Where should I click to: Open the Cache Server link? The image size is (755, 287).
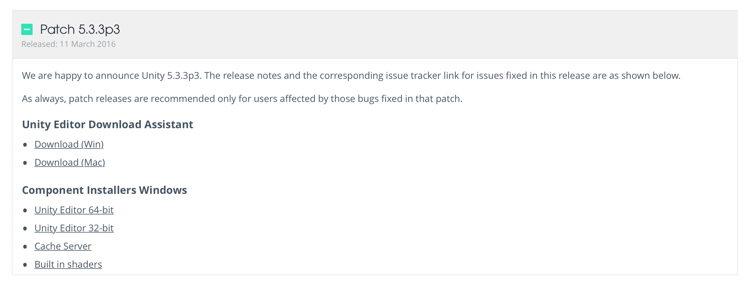(x=63, y=246)
